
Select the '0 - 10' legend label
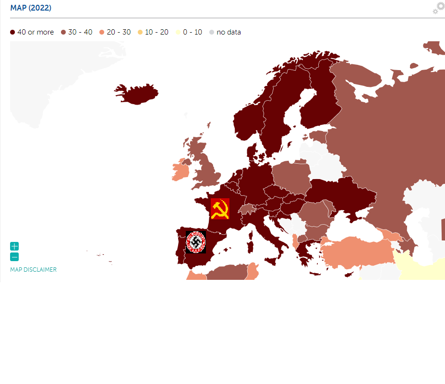[192, 32]
